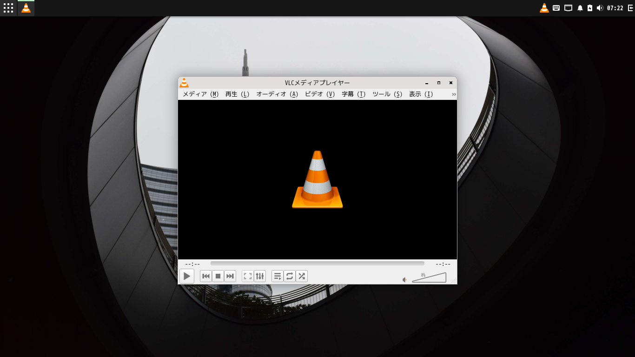Screen dimensions: 635x357
Task: Click the logout icon at the panel's end
Action: (x=630, y=8)
